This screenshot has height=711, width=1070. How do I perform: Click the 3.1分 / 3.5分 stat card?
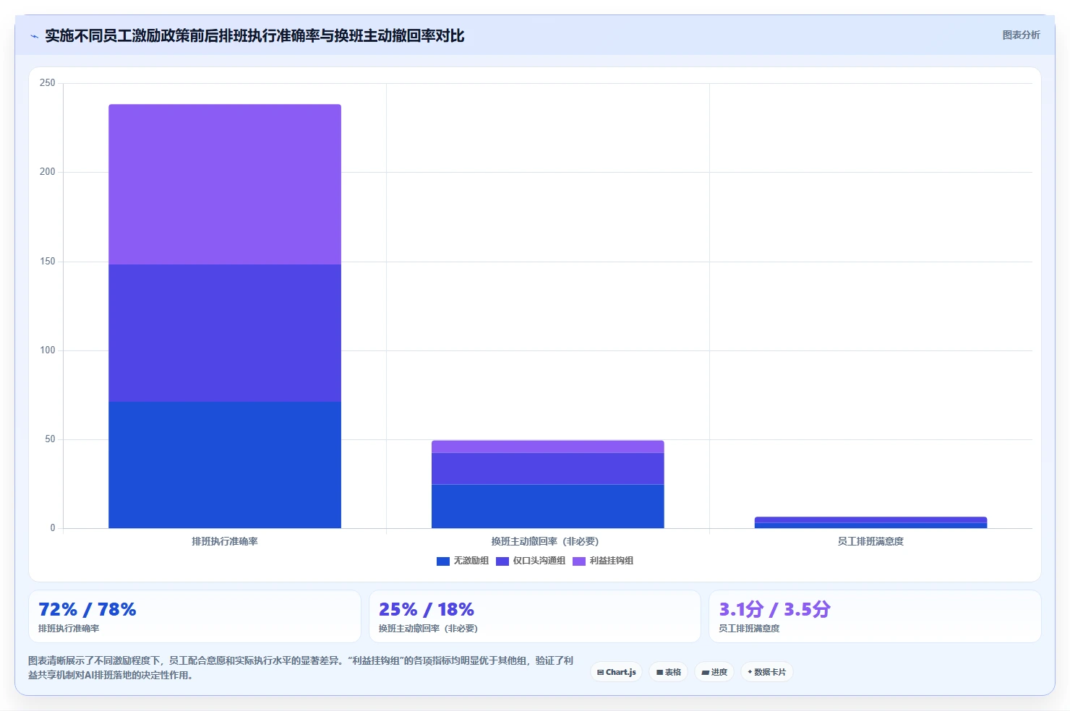(875, 616)
